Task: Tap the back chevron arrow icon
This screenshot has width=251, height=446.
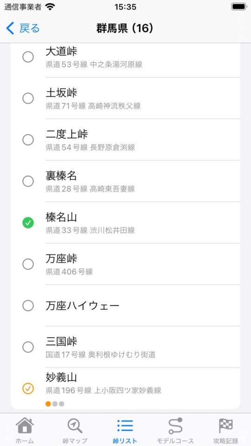Action: (10, 28)
